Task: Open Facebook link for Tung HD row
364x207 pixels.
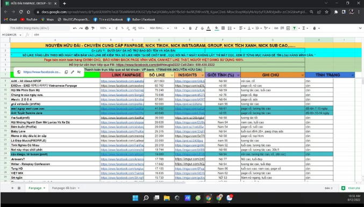Action: point(123,168)
